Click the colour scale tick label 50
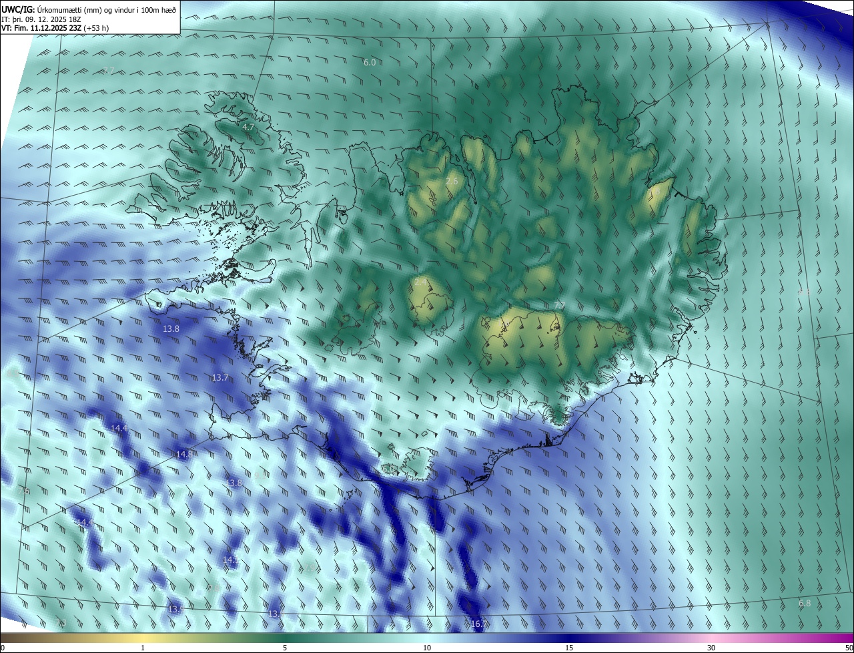The width and height of the screenshot is (854, 653). [x=849, y=648]
